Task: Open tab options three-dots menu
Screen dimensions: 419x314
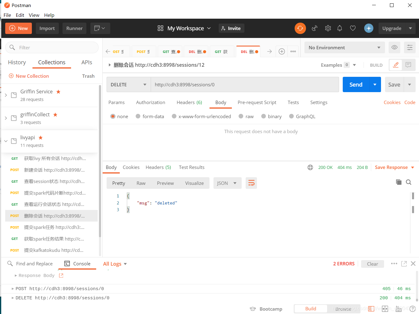Action: pyautogui.click(x=293, y=51)
